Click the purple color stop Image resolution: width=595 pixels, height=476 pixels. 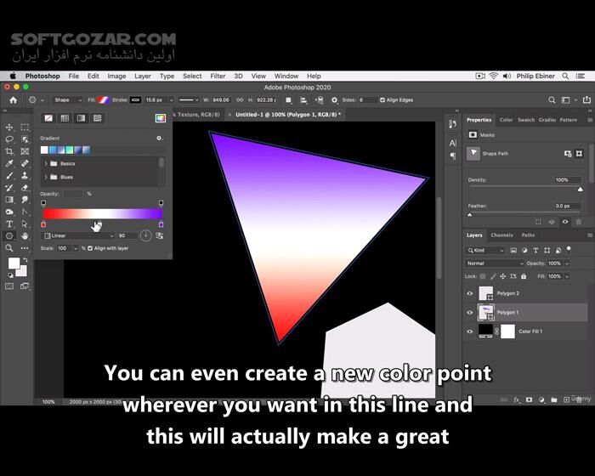click(x=161, y=224)
